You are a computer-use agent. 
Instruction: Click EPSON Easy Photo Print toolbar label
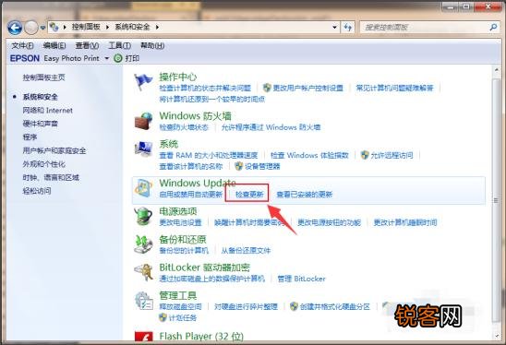pos(54,58)
